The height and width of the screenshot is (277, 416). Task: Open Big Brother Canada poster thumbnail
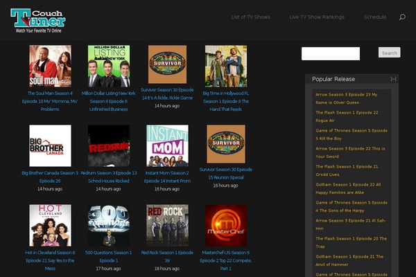(x=50, y=146)
